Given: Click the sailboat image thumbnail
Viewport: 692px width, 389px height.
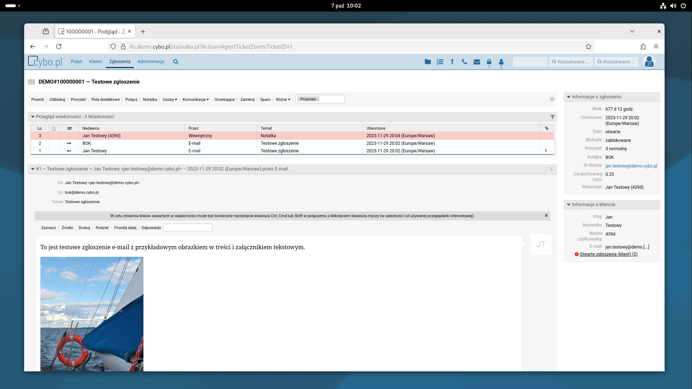Looking at the screenshot, I should coord(92,313).
